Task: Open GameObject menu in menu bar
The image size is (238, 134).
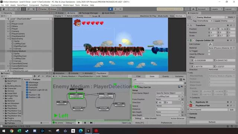Action: tap(22, 5)
